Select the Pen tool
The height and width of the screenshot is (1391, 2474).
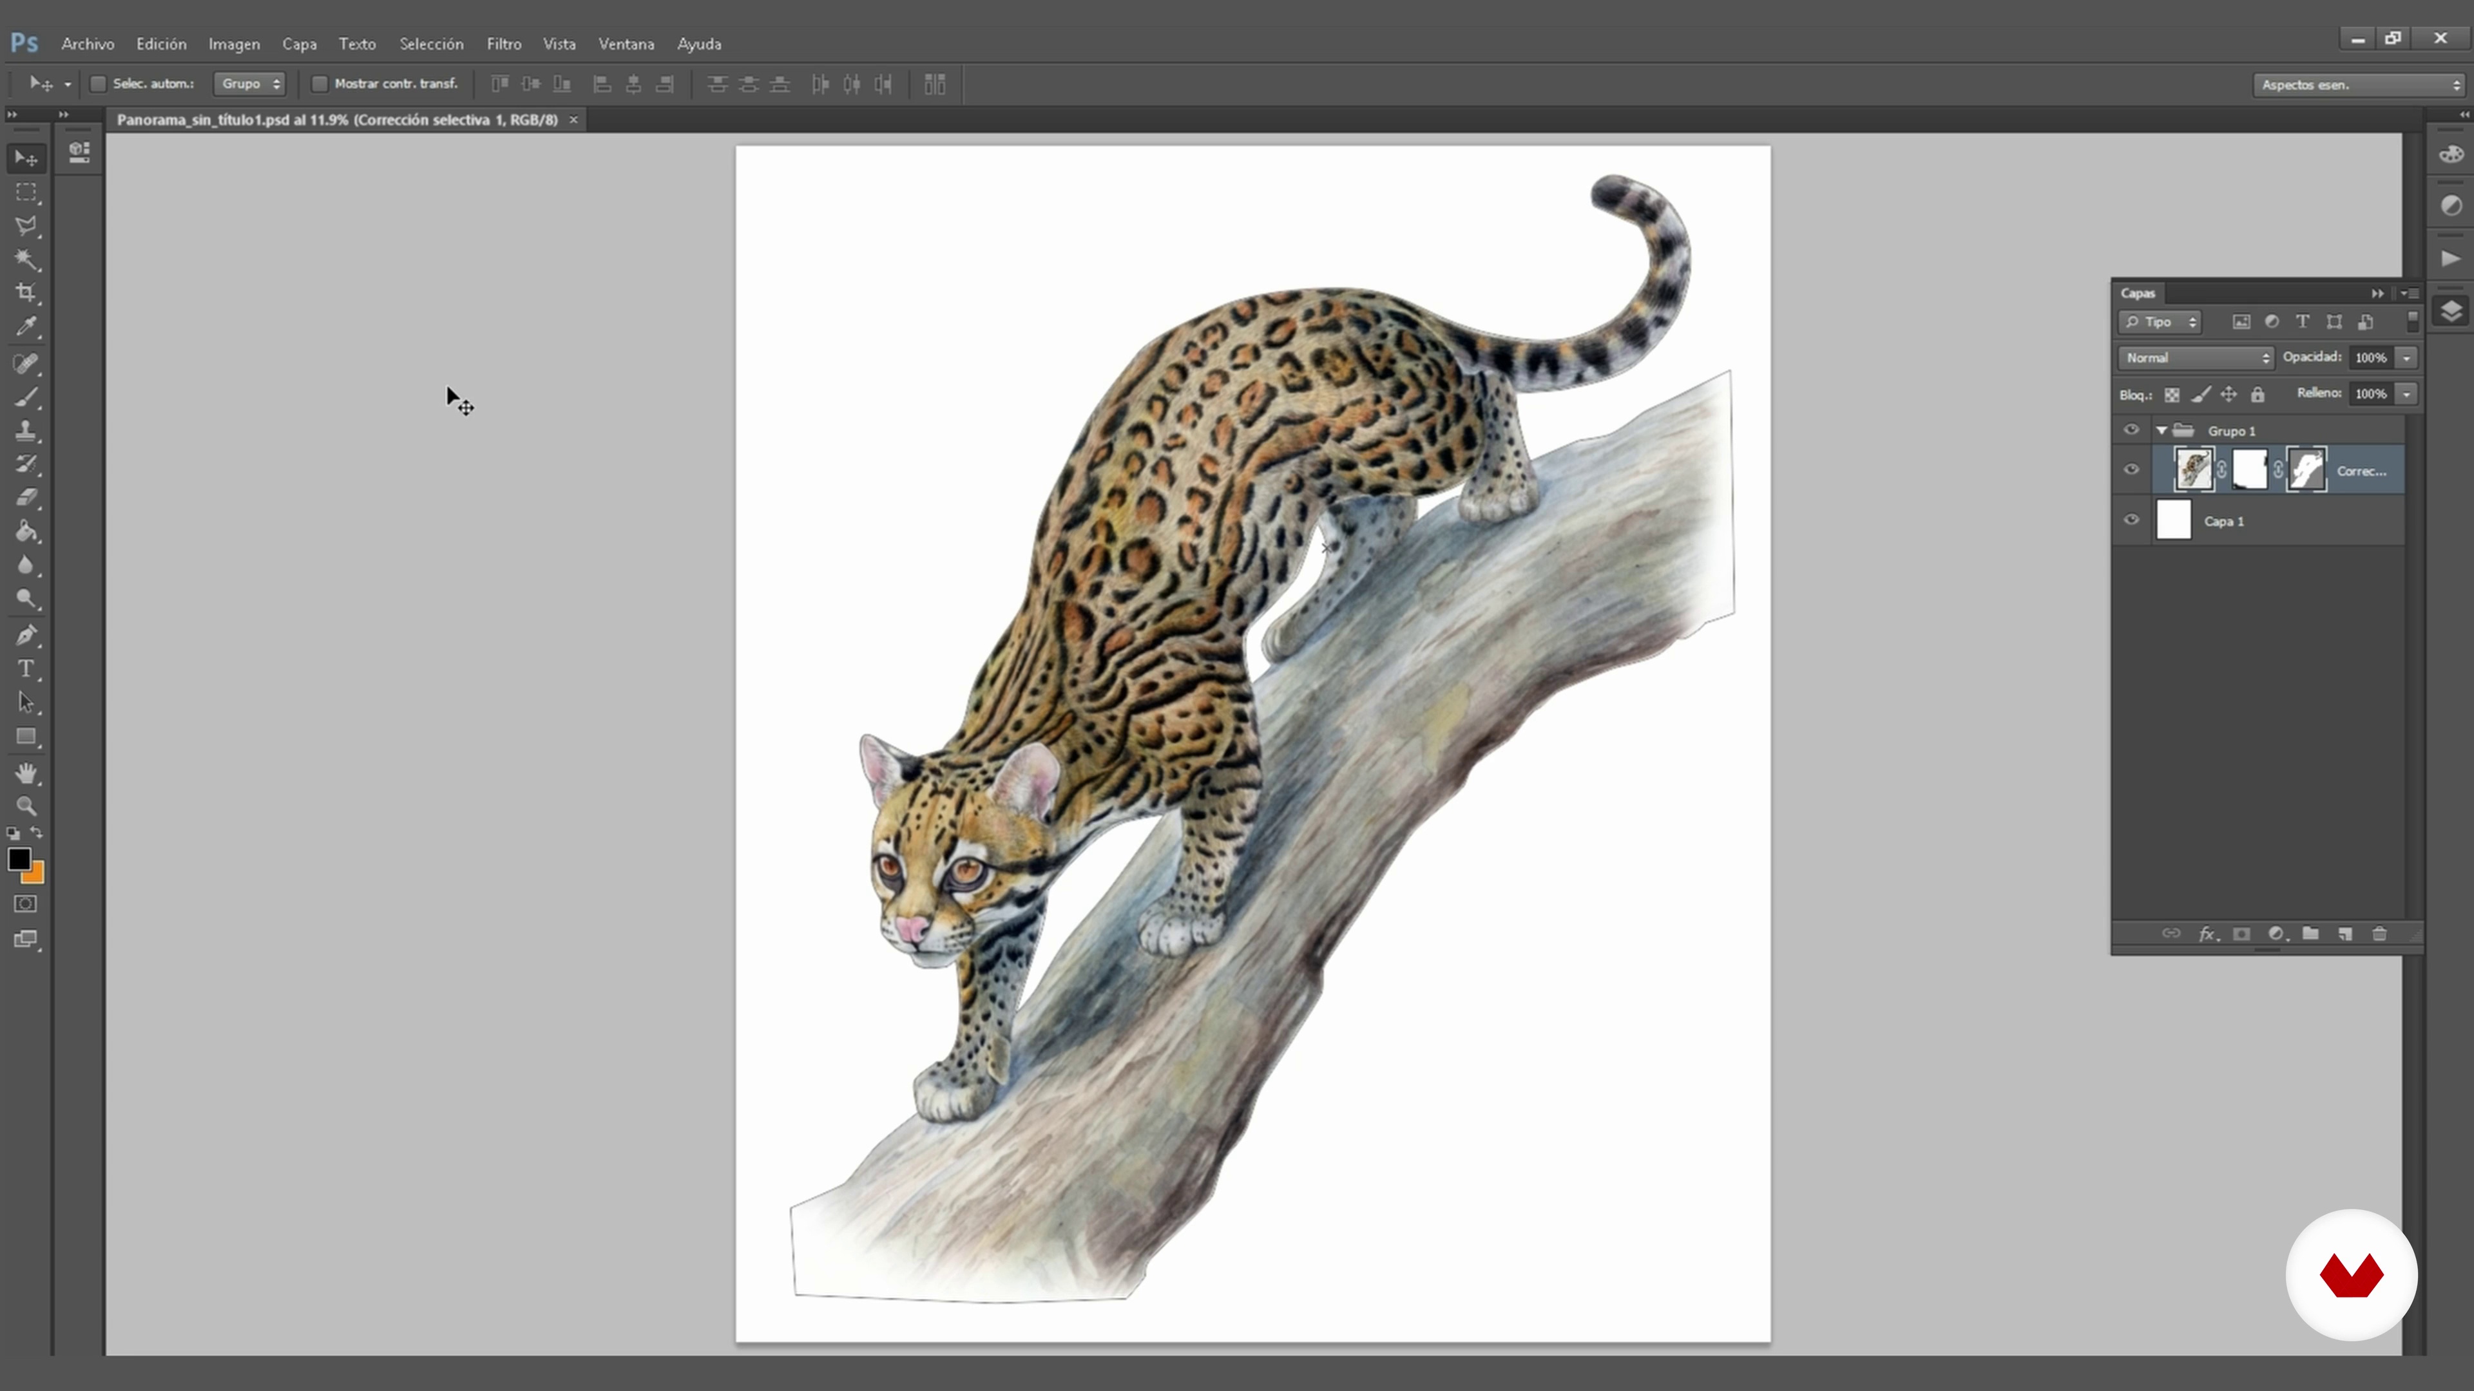[x=26, y=636]
